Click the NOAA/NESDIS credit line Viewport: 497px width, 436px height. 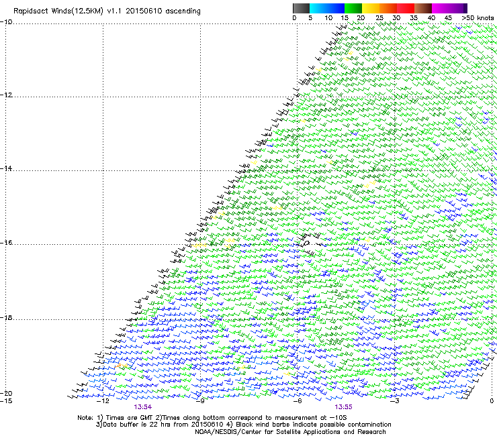290,432
